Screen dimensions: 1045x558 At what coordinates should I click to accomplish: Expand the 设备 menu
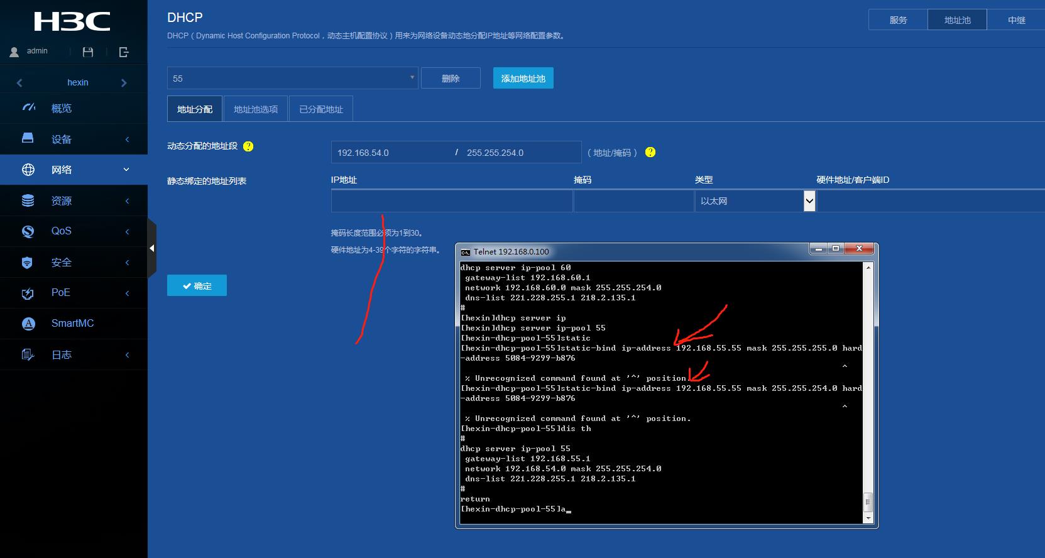click(127, 139)
